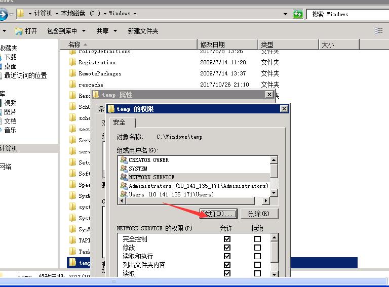This screenshot has width=389, height=287.
Task: Open Pictures library in sidebar
Action: click(x=10, y=112)
